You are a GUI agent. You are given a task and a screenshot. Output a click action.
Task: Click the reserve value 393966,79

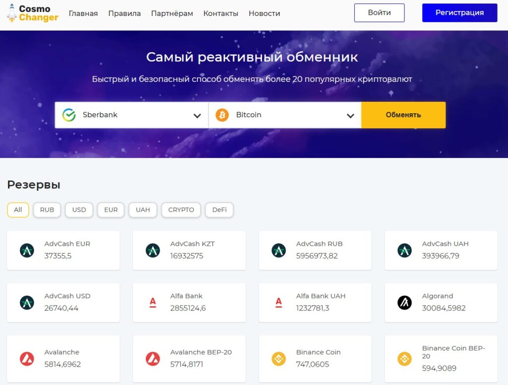click(441, 256)
